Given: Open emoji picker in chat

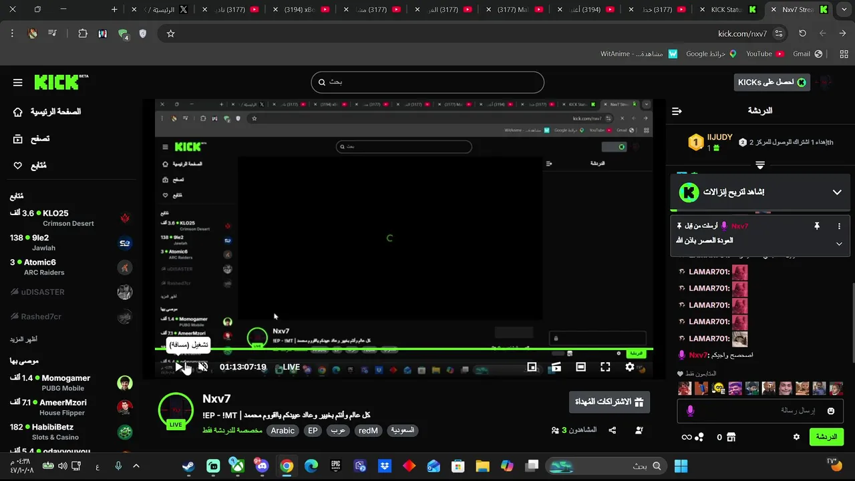Looking at the screenshot, I should (x=831, y=411).
